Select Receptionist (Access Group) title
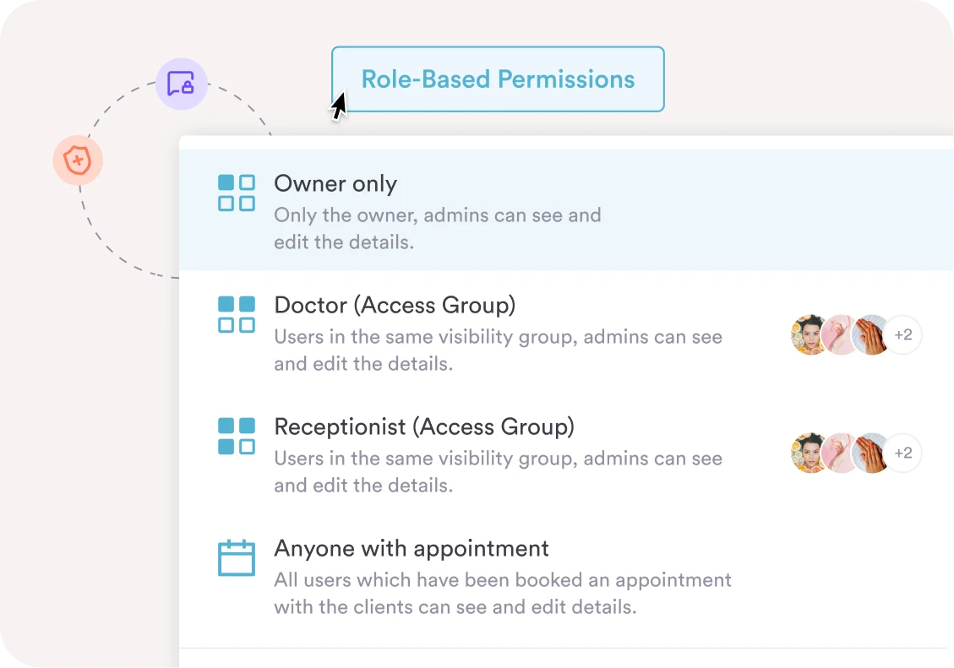This screenshot has height=668, width=954. tap(424, 426)
